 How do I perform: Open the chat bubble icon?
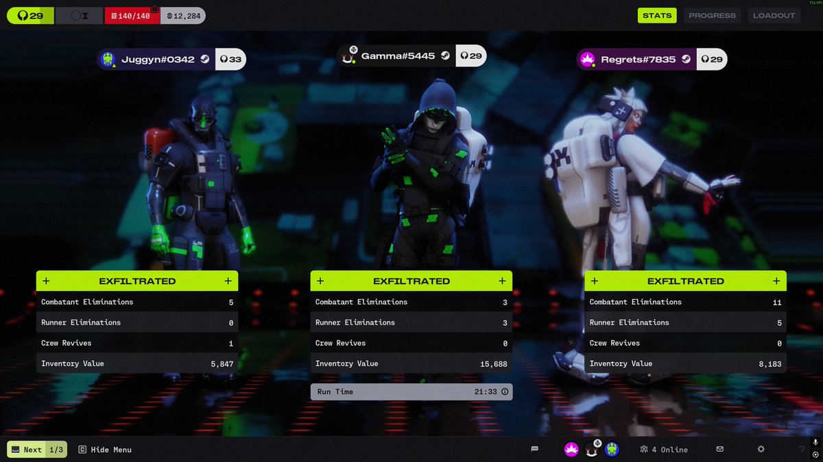(x=535, y=449)
